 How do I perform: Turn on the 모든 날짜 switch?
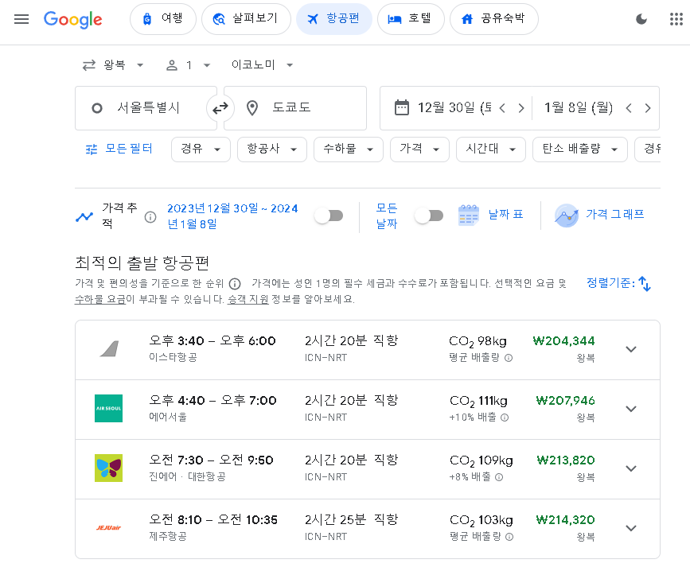[x=430, y=214]
